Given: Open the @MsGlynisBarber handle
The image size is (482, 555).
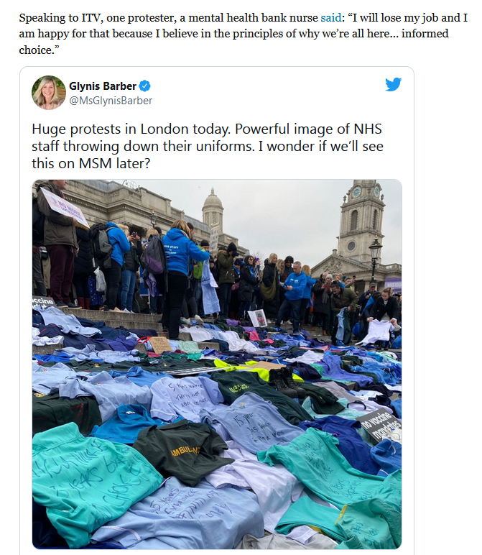Looking at the screenshot, I should tap(111, 101).
